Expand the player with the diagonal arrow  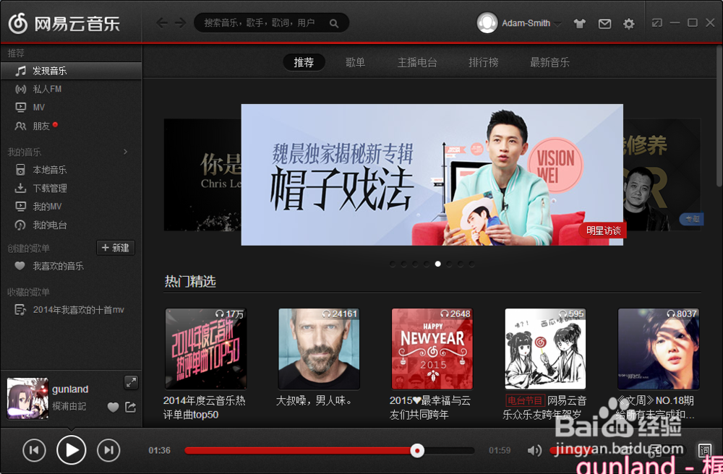pyautogui.click(x=132, y=382)
